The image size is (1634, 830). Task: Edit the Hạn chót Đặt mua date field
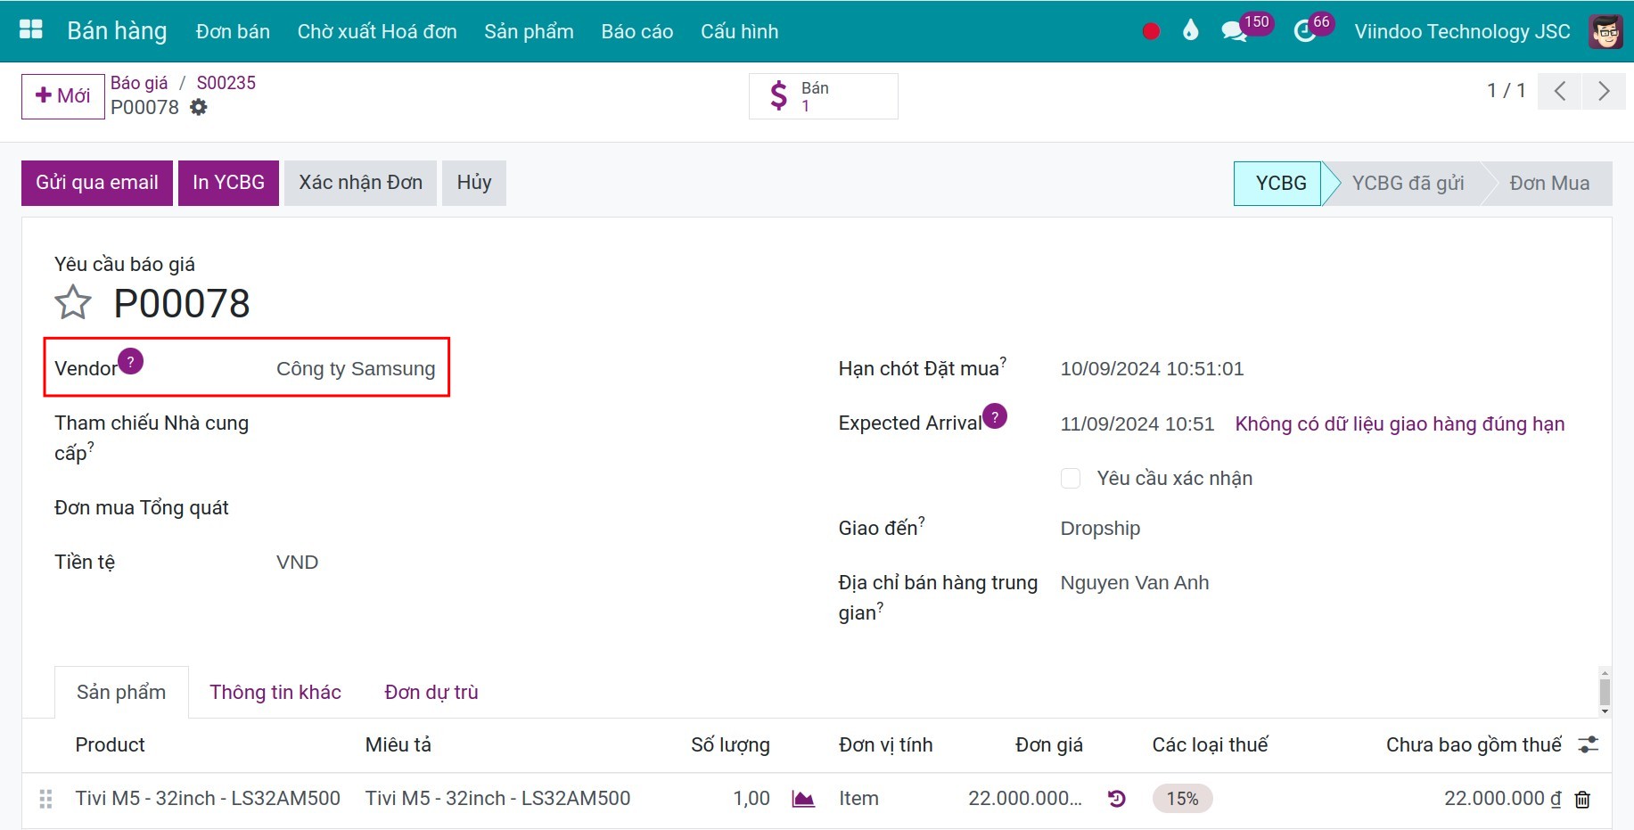pos(1152,369)
